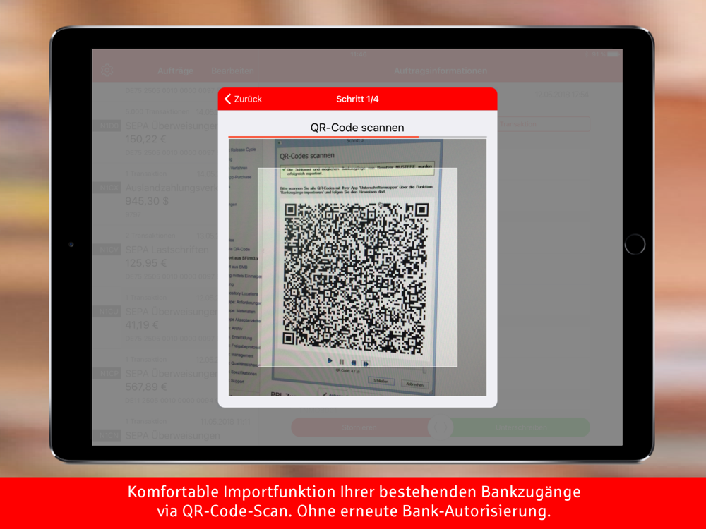Go back with the Zurück button

pyautogui.click(x=243, y=99)
